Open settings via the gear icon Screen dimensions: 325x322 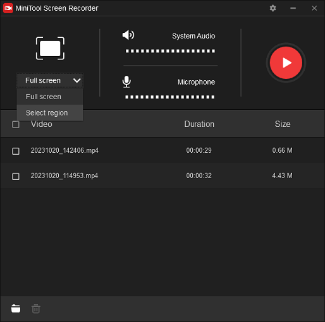pos(273,8)
